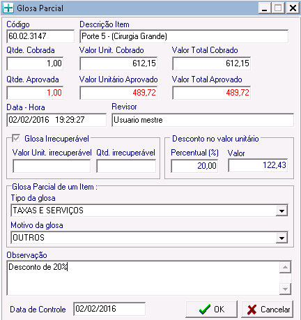Click the 'Glosa Parcial de um Item :' label
Screen dimensions: 301x320
tap(54, 187)
